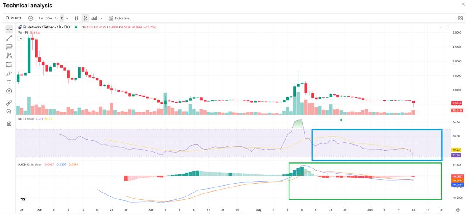Click the 78.61M volume label on axis
This screenshot has height=215, width=468.
pos(458,110)
